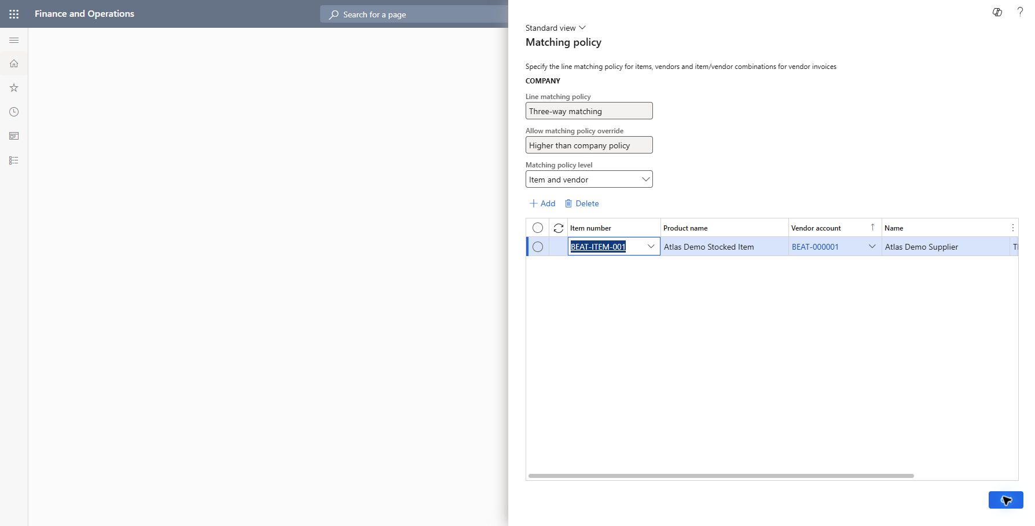Open the Help question mark icon
The height and width of the screenshot is (526, 1035).
[x=1020, y=12]
